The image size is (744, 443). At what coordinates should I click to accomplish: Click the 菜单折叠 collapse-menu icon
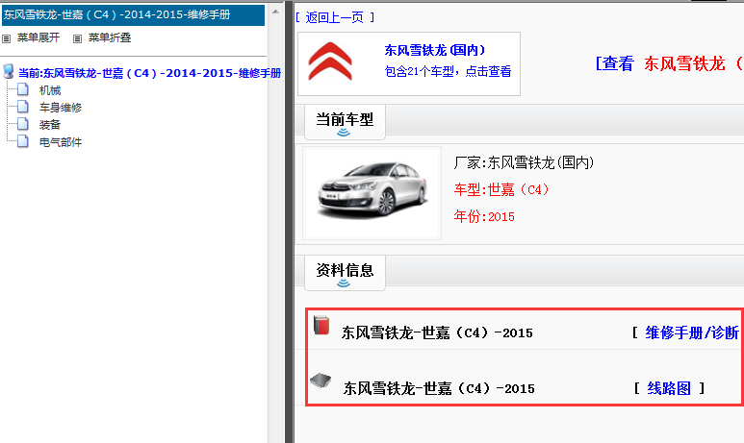coord(77,38)
